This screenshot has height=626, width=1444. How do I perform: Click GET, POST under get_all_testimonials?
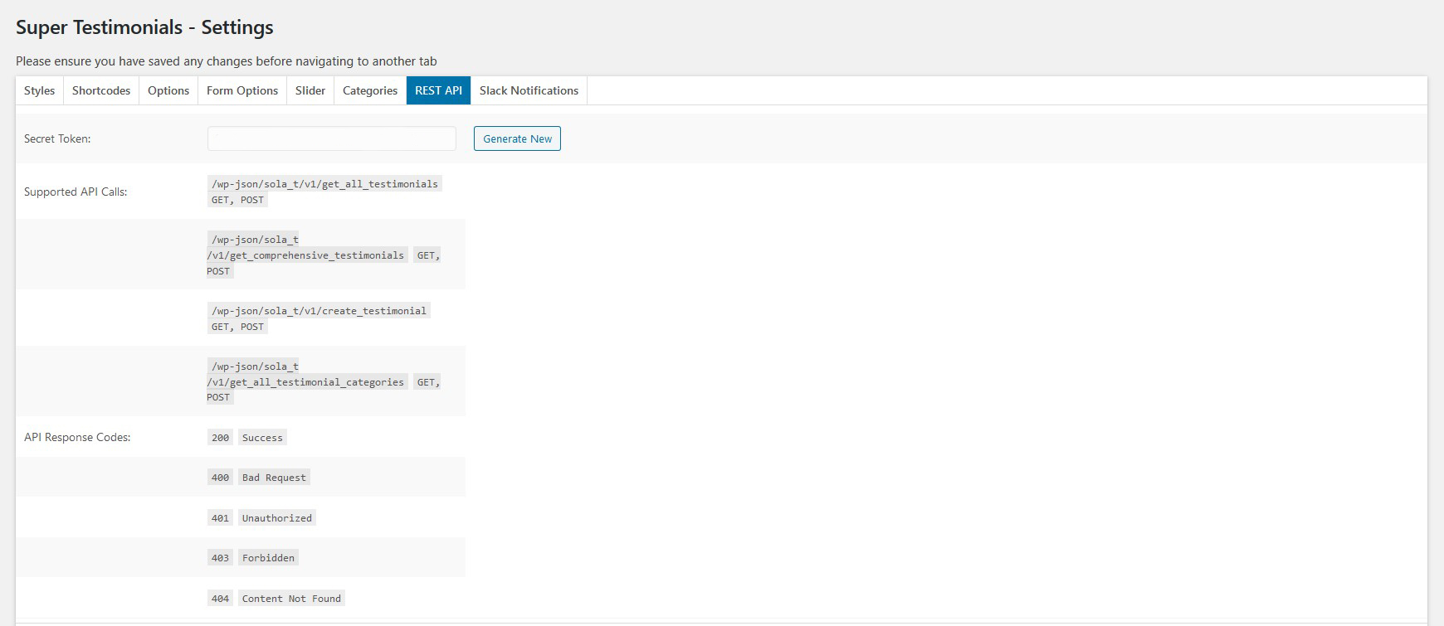[237, 200]
